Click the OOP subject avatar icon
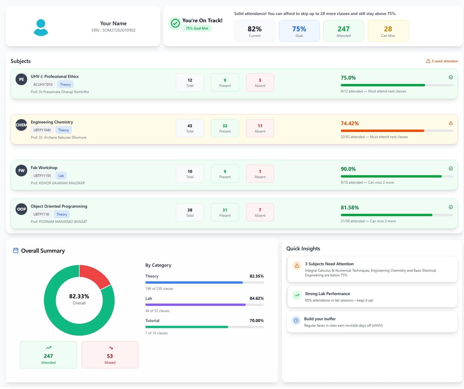Image resolution: width=464 pixels, height=389 pixels. click(x=21, y=209)
